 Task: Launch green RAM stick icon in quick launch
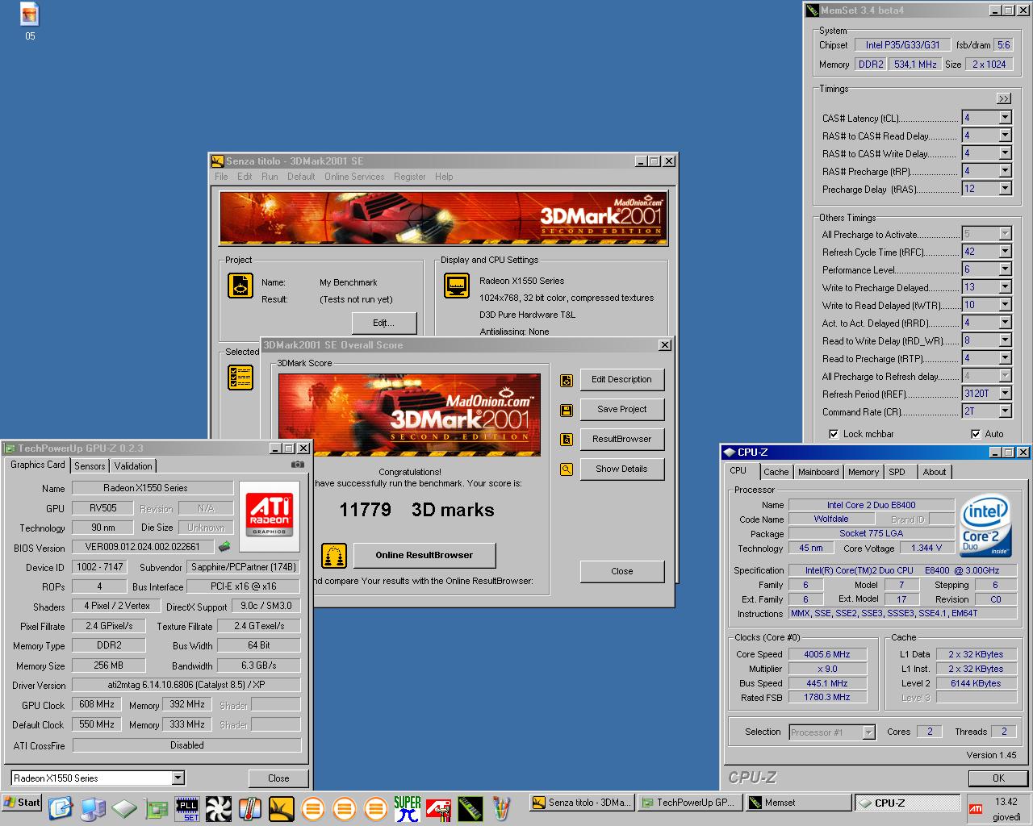470,808
